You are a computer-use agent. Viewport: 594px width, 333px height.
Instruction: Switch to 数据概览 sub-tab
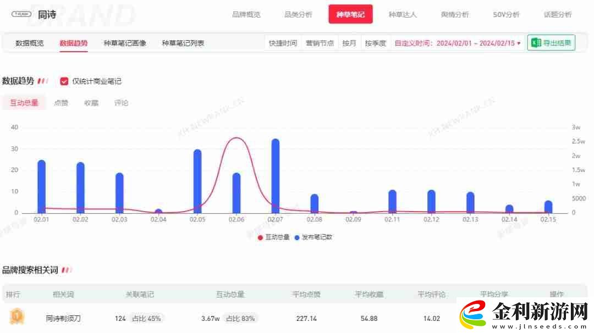[x=30, y=43]
